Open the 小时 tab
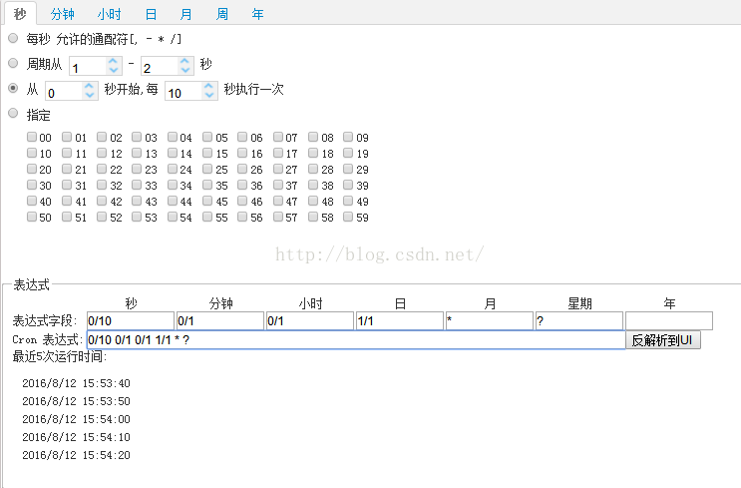741x488 pixels. point(109,14)
